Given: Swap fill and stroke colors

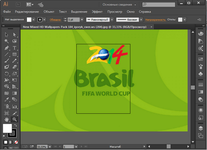Looking at the screenshot, I should (15, 125).
